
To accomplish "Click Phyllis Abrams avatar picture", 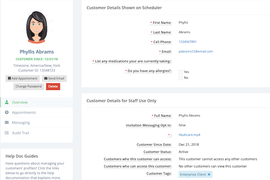I will coord(37,27).
